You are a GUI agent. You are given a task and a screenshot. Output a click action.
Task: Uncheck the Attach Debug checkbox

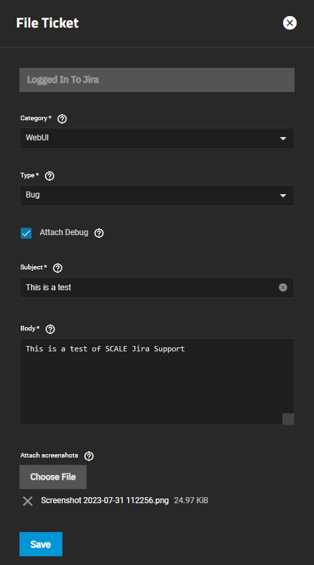(26, 232)
